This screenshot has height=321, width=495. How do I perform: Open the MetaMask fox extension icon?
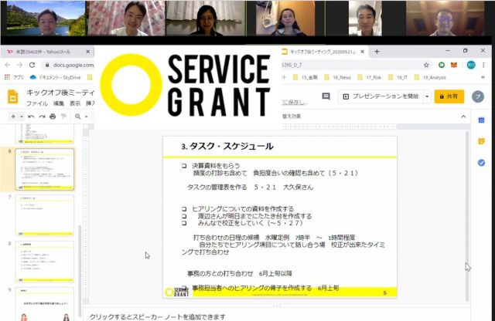(454, 65)
